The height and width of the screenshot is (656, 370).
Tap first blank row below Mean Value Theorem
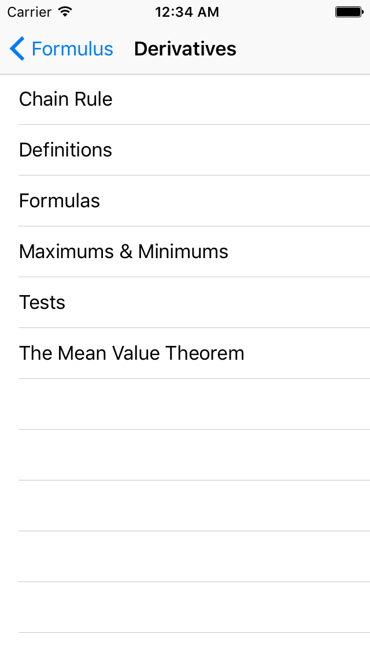click(x=185, y=404)
